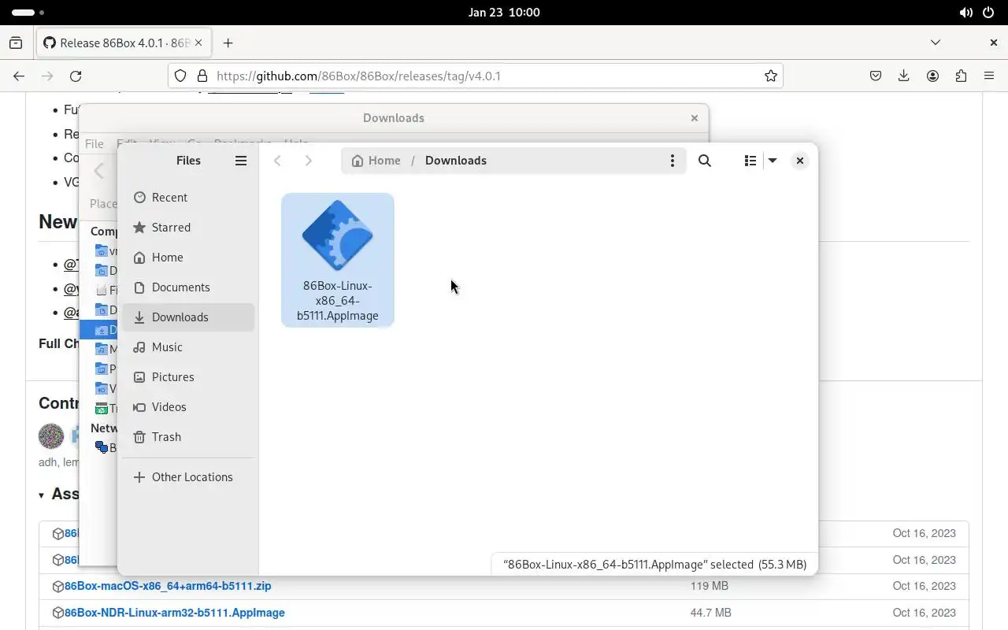Go back in Firefox

pos(19,76)
